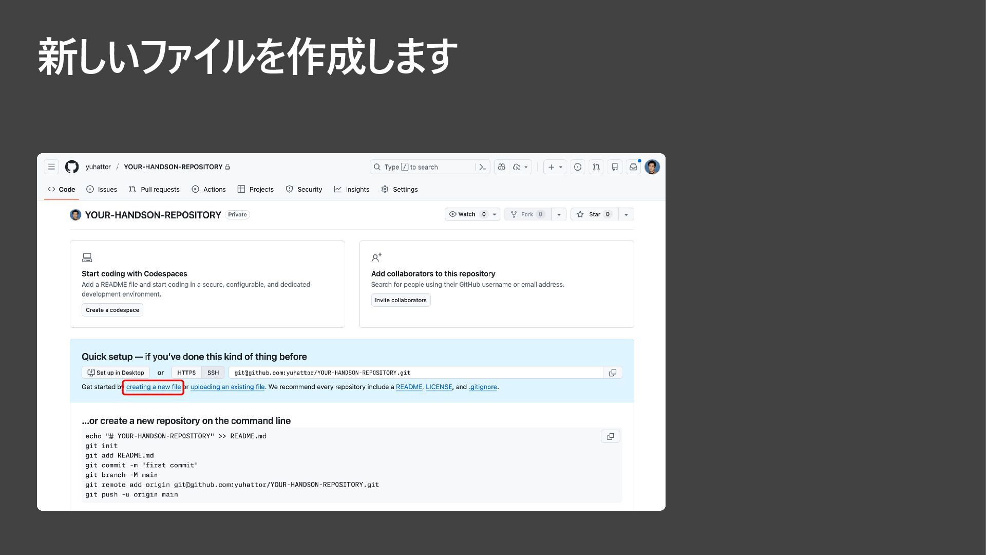Select the SSH protocol toggle

pyautogui.click(x=213, y=373)
